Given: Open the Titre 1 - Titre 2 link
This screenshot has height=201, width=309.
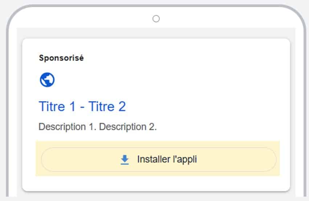Looking at the screenshot, I should 82,106.
